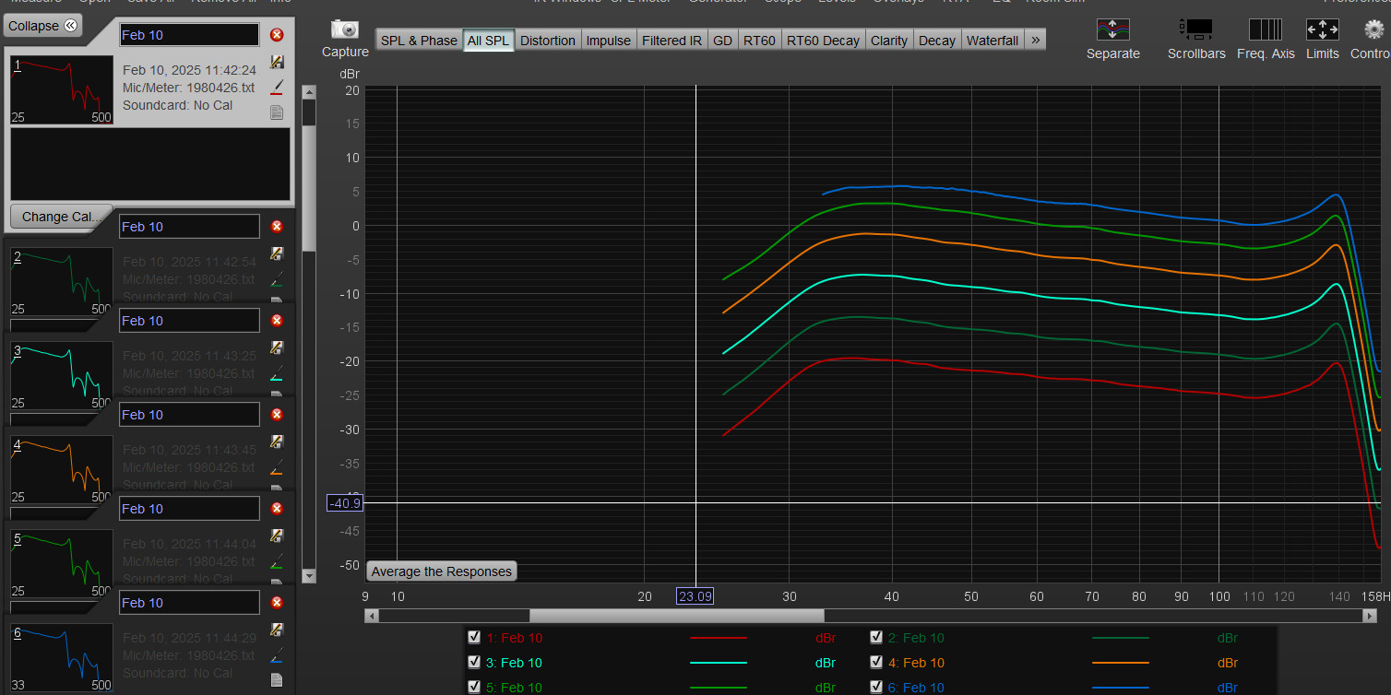Select the All SPL tab

(488, 40)
